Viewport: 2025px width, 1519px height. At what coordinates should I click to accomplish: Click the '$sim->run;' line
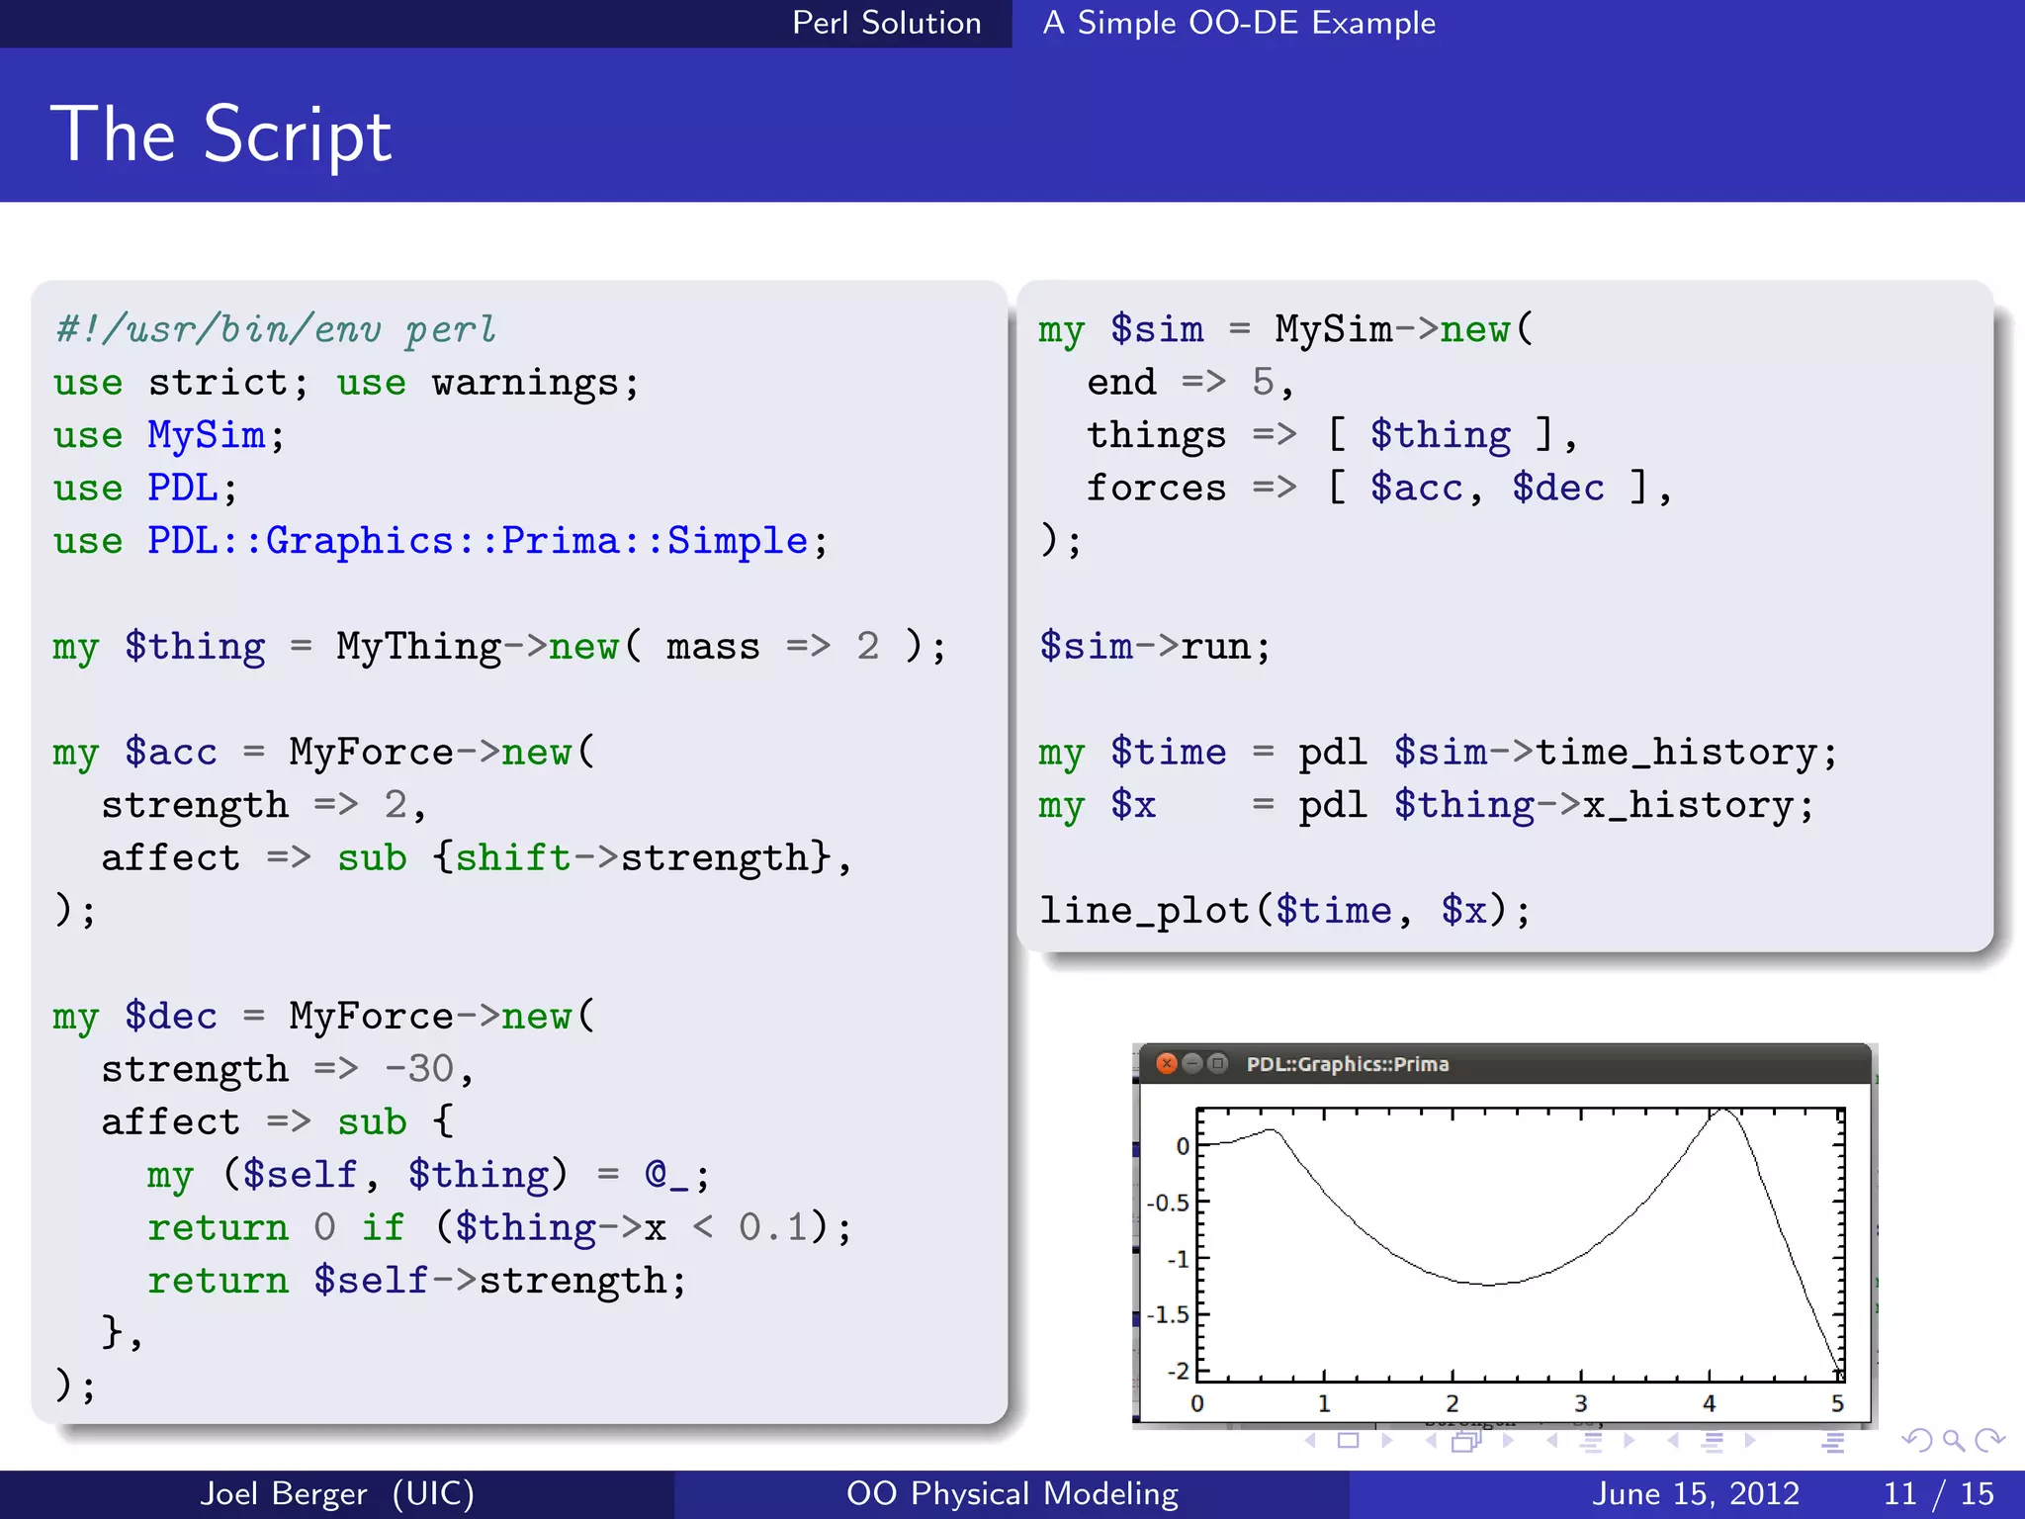coord(1155,647)
